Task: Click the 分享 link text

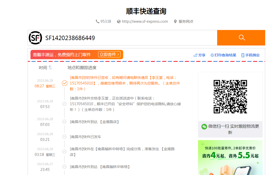Action: click(202, 55)
